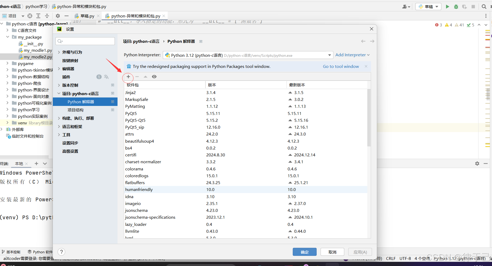
Task: Hide the terminal panel with the minus icon
Action: (486, 164)
